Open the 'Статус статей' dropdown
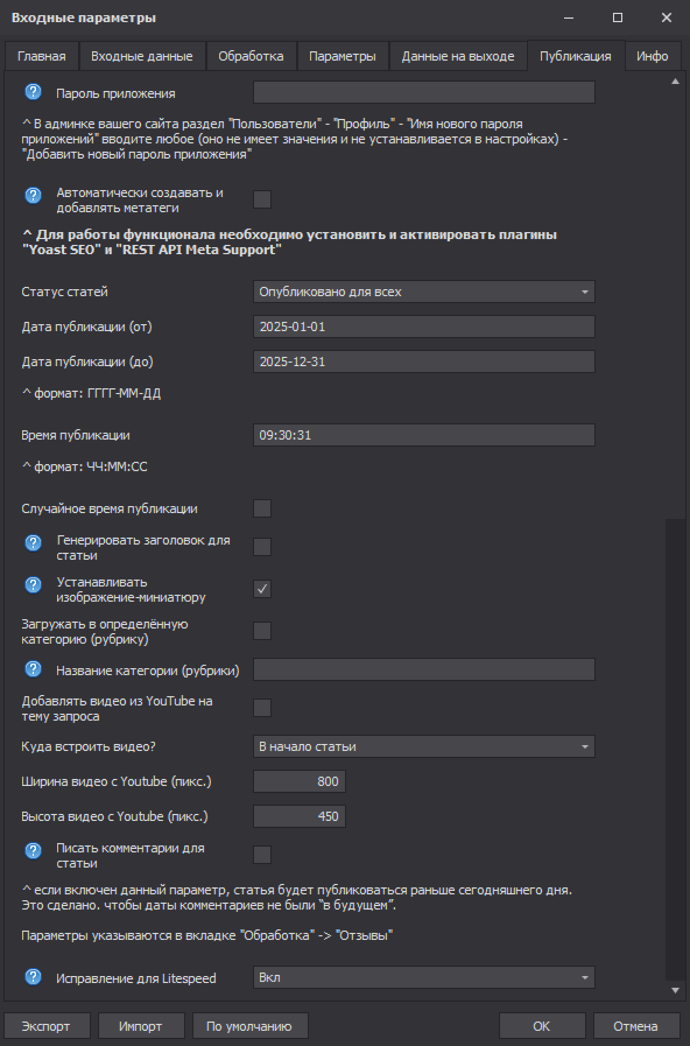Screen dimensions: 690x1046 (x=424, y=292)
